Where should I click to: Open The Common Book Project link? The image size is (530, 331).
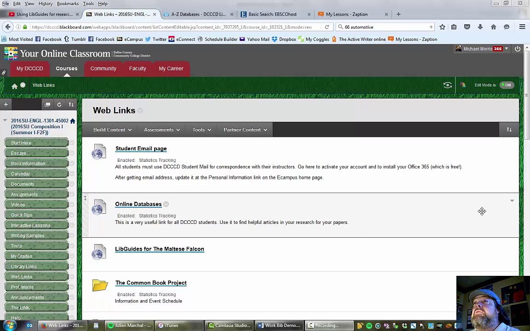(x=151, y=283)
